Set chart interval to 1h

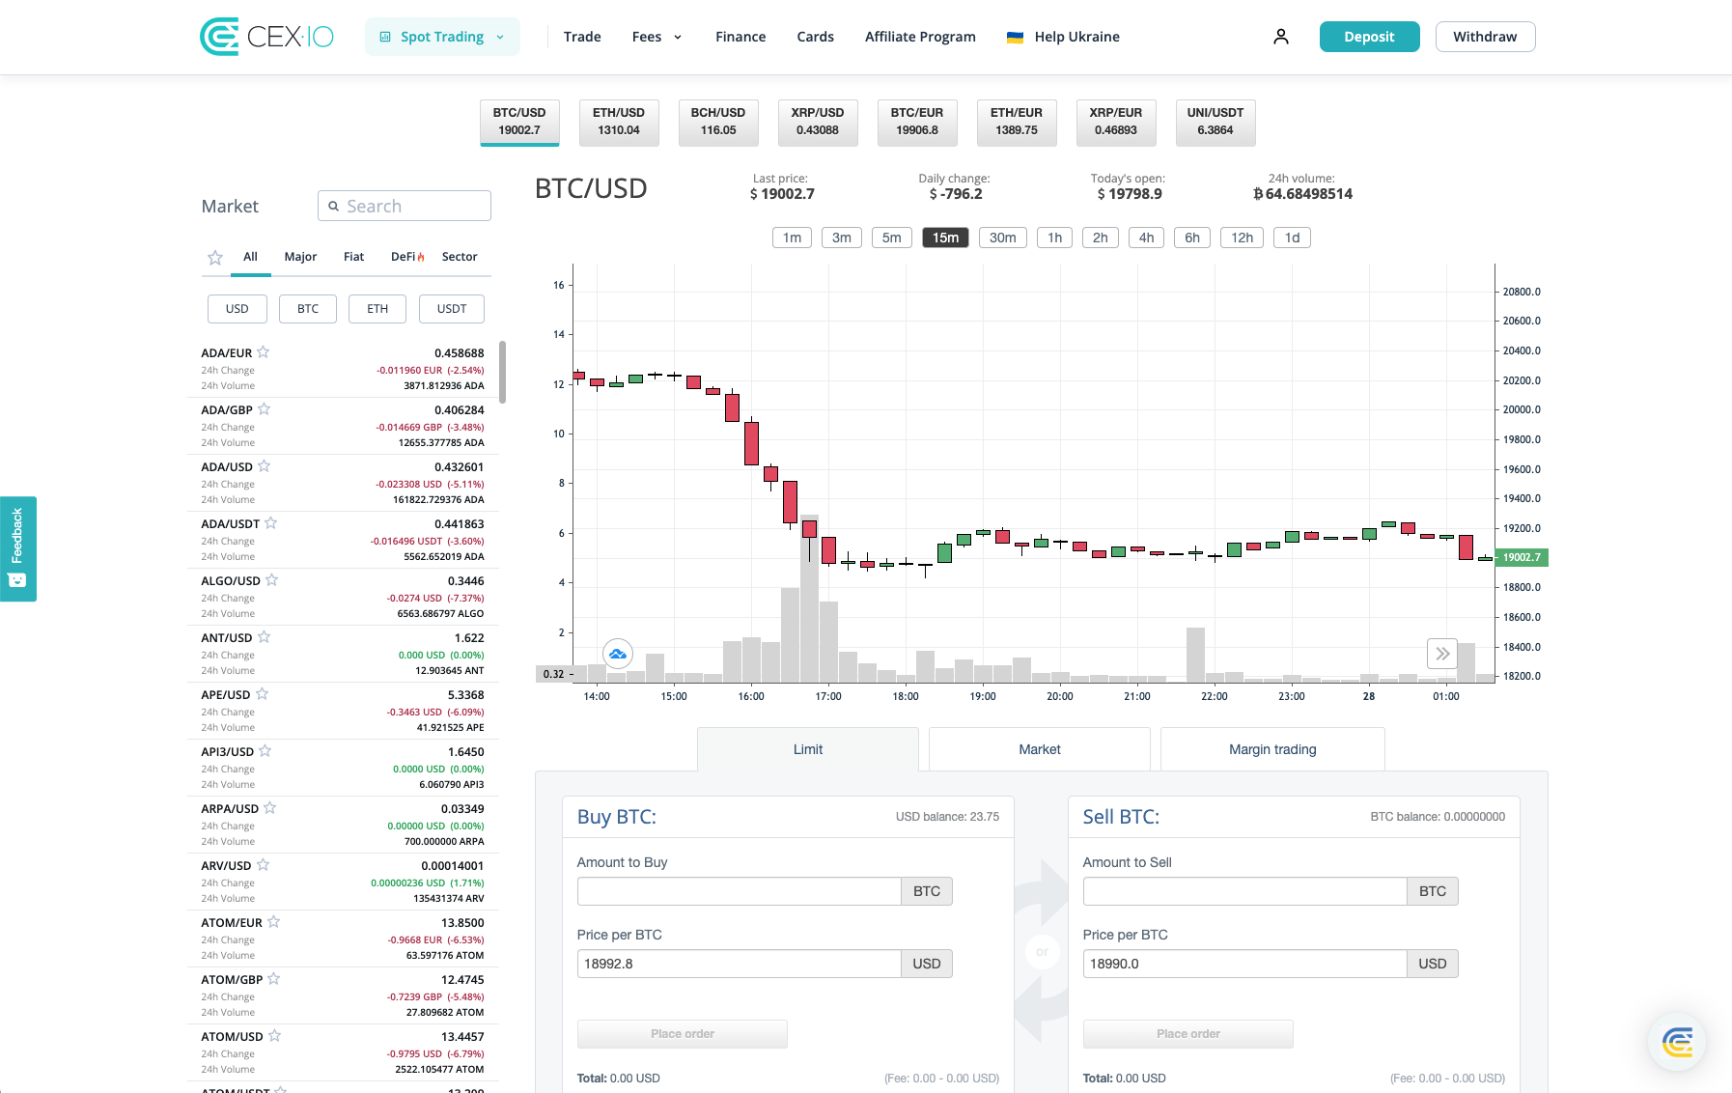point(1055,238)
